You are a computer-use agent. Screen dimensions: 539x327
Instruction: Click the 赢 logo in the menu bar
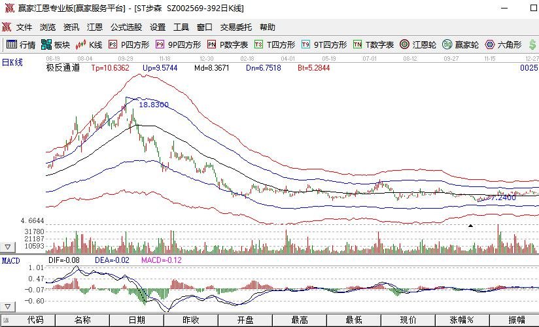point(7,27)
